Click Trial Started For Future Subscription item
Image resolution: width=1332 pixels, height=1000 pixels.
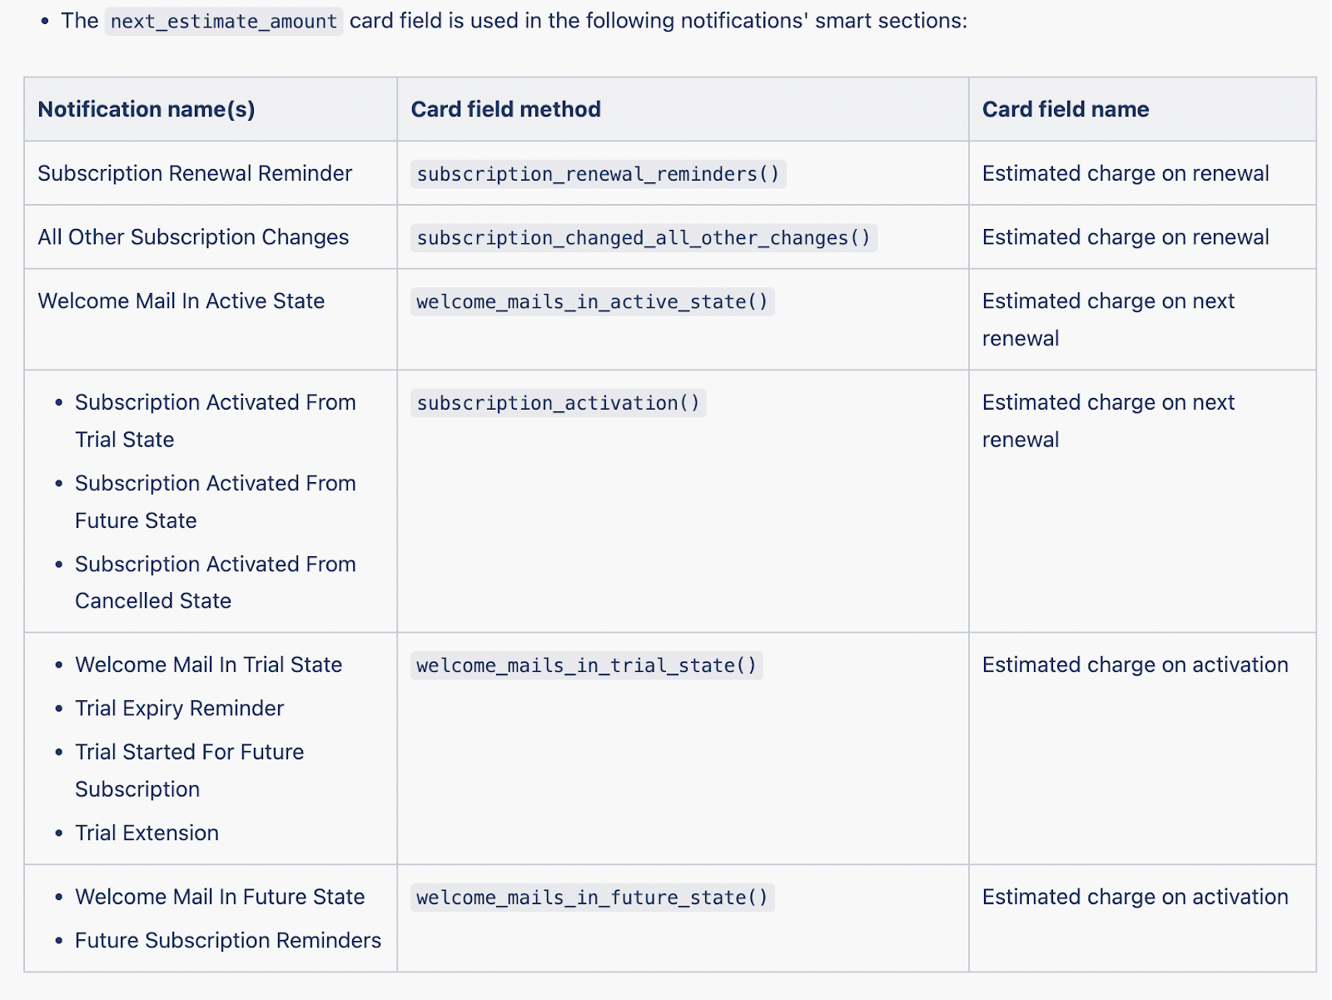(189, 770)
